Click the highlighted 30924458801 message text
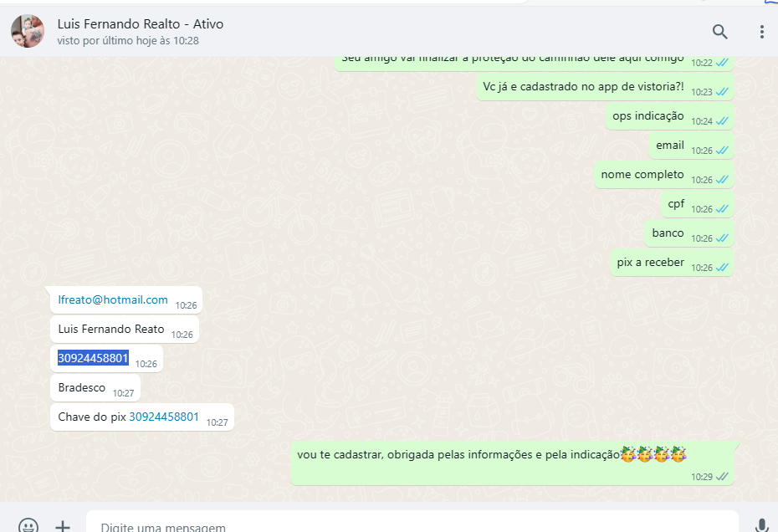This screenshot has height=532, width=778. [93, 358]
